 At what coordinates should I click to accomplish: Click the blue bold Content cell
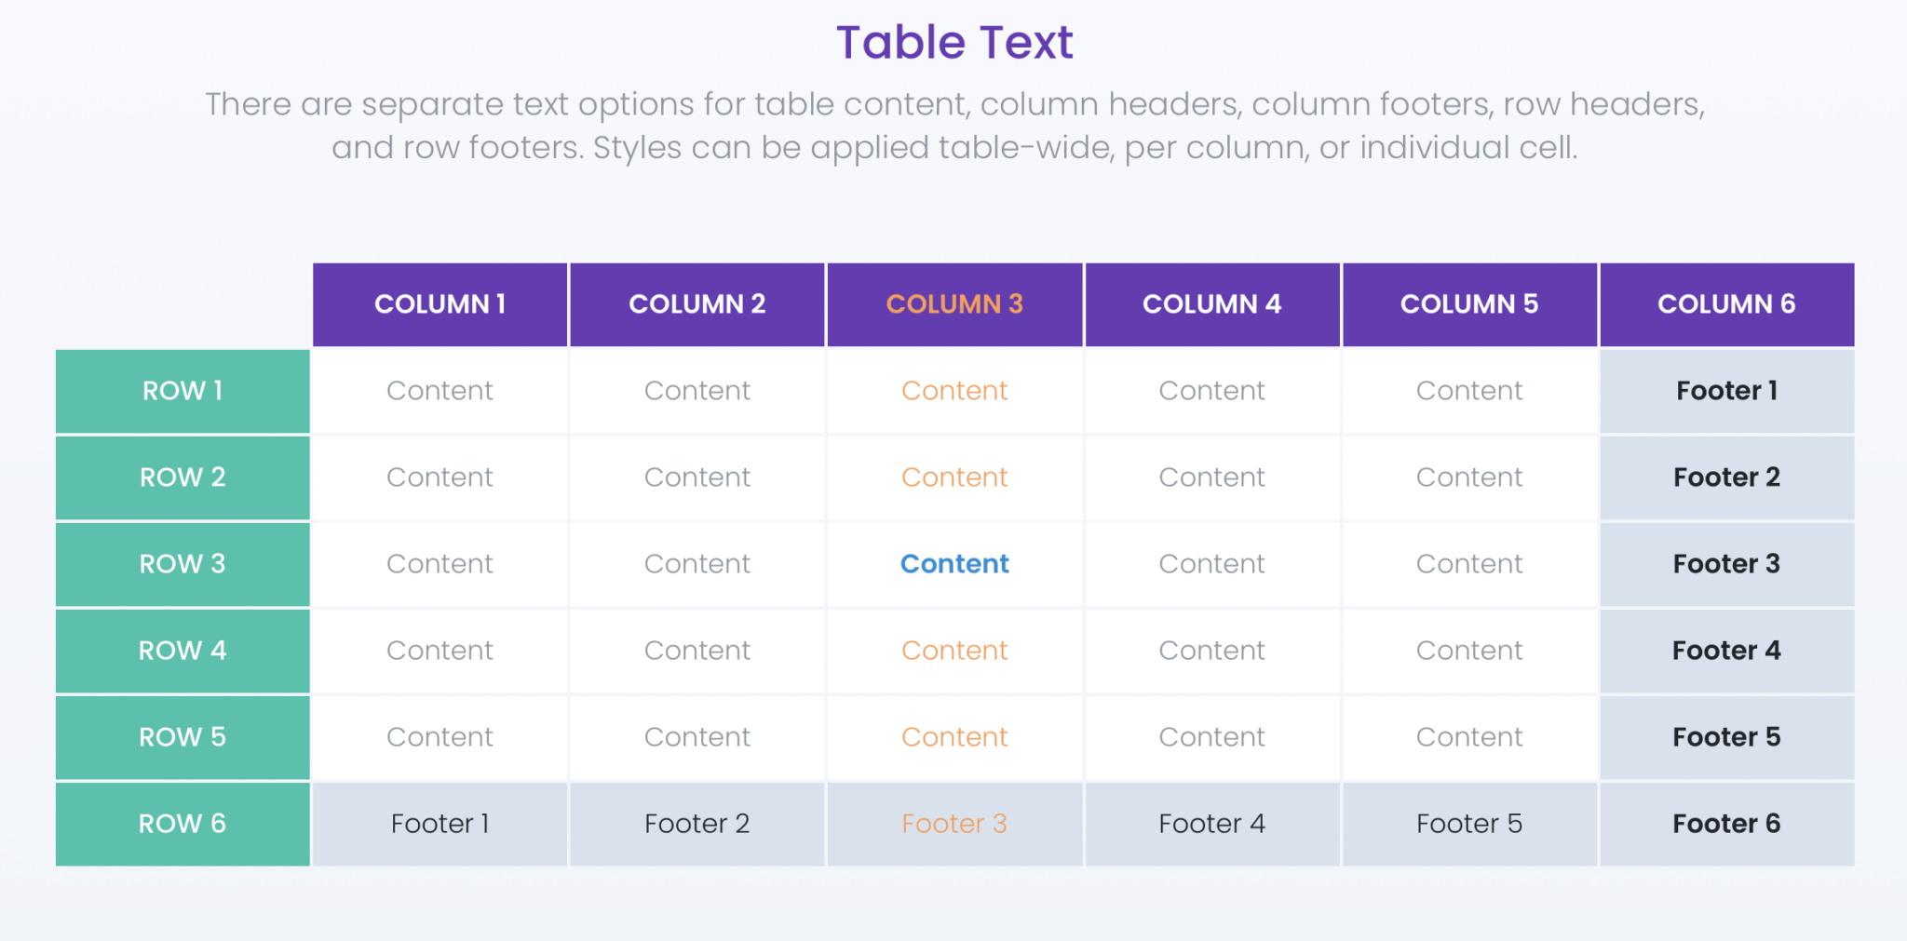pyautogui.click(x=954, y=564)
